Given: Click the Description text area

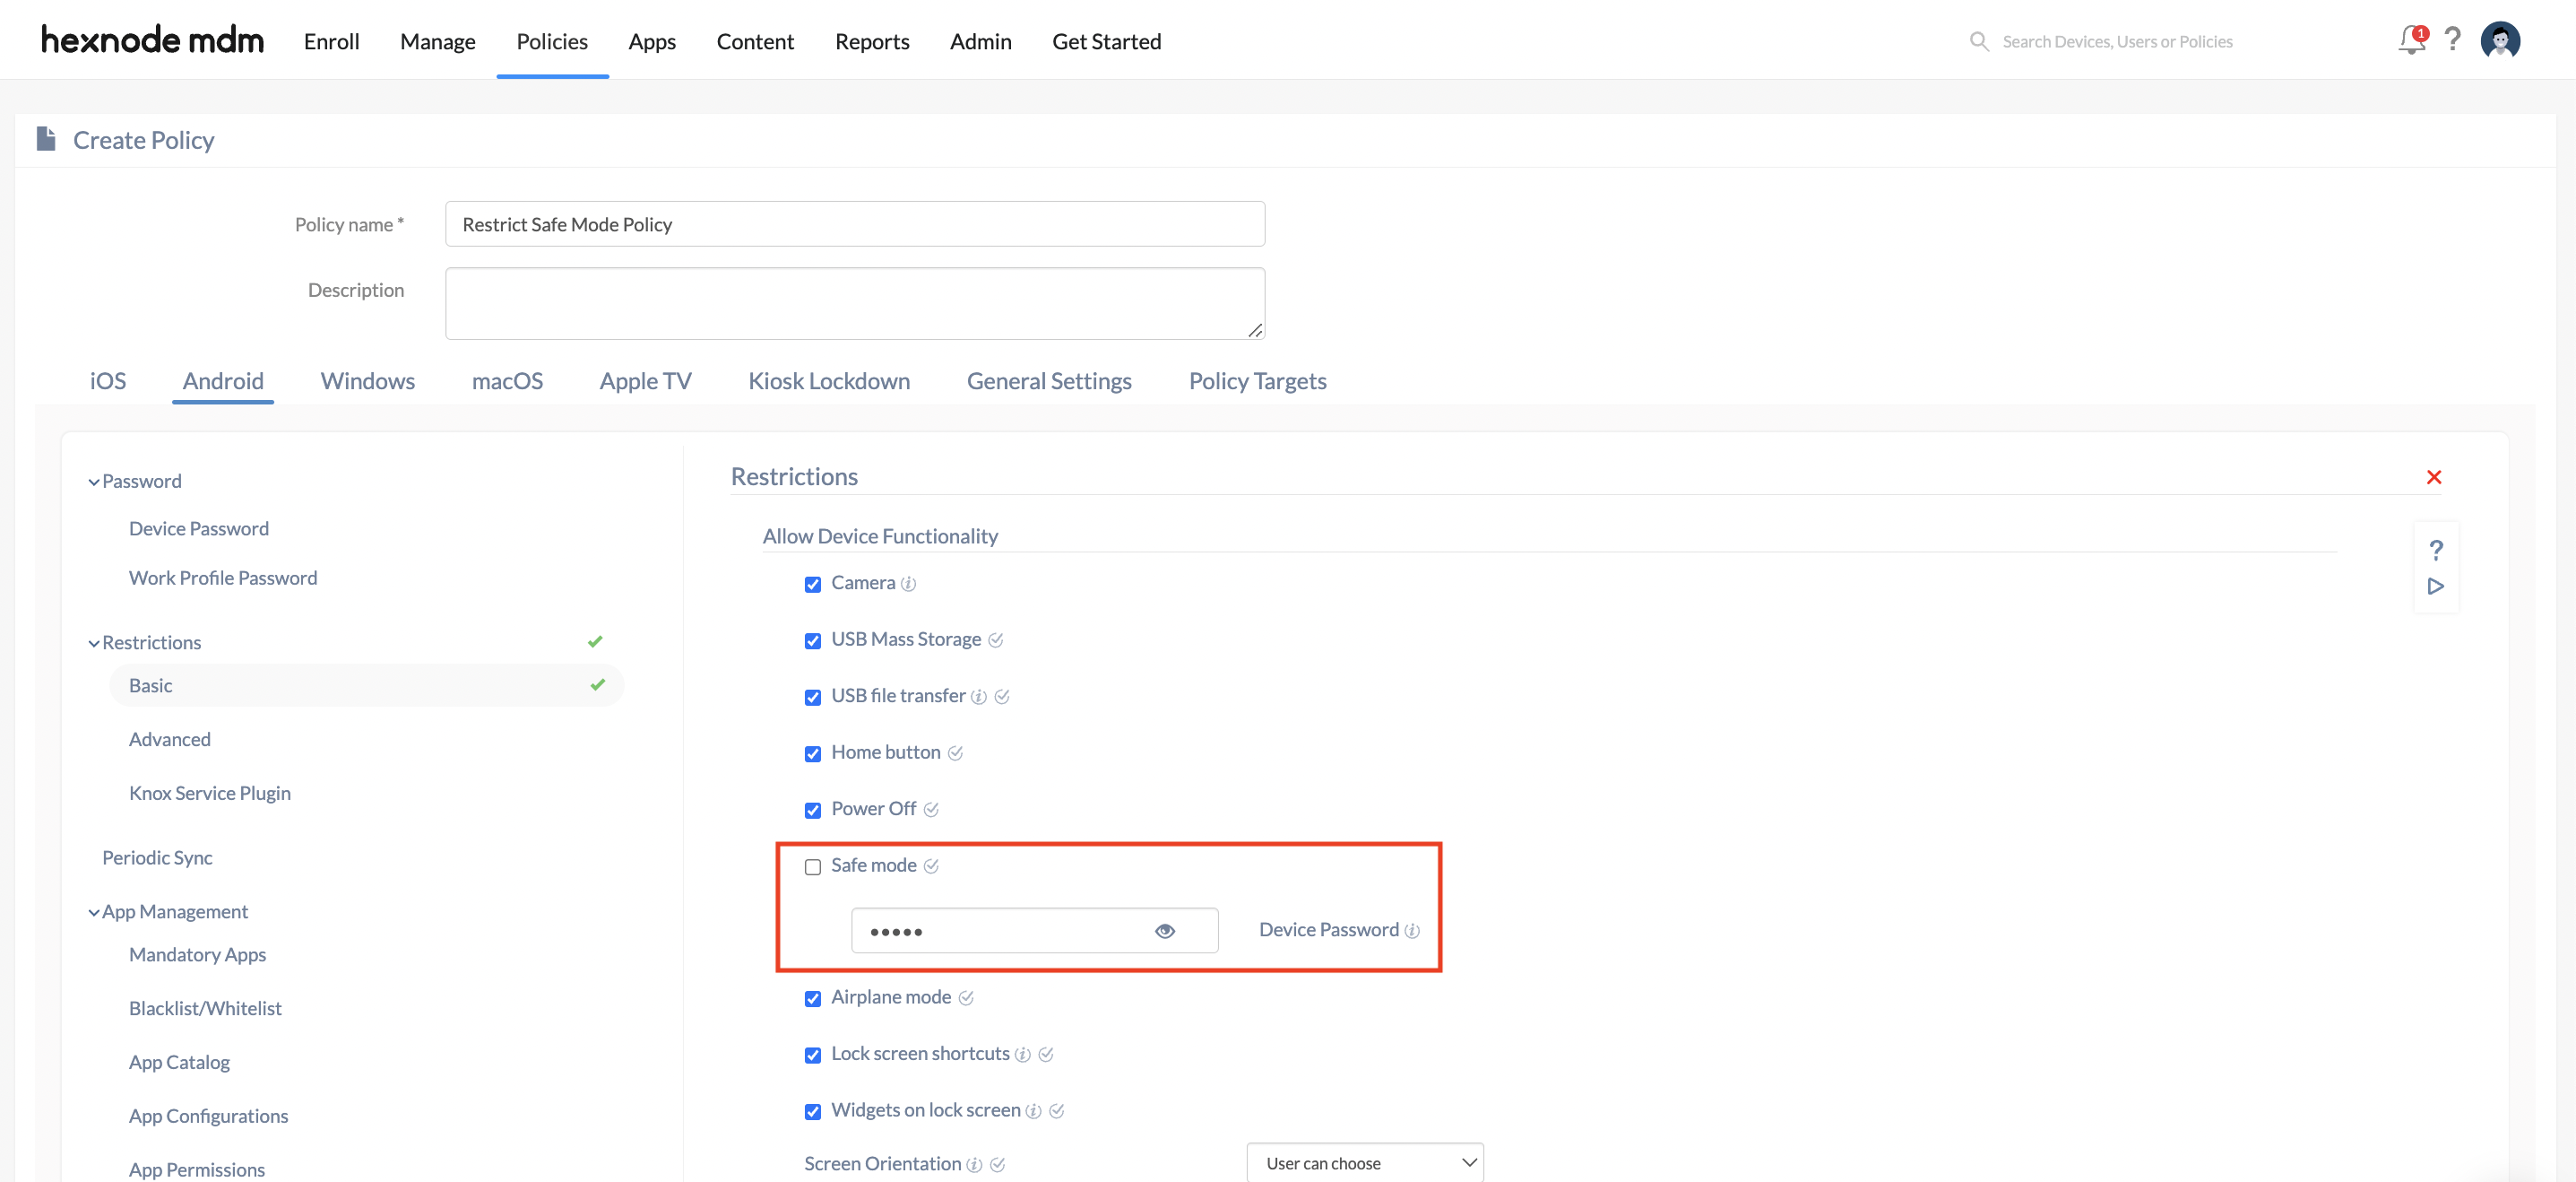Looking at the screenshot, I should 855,303.
